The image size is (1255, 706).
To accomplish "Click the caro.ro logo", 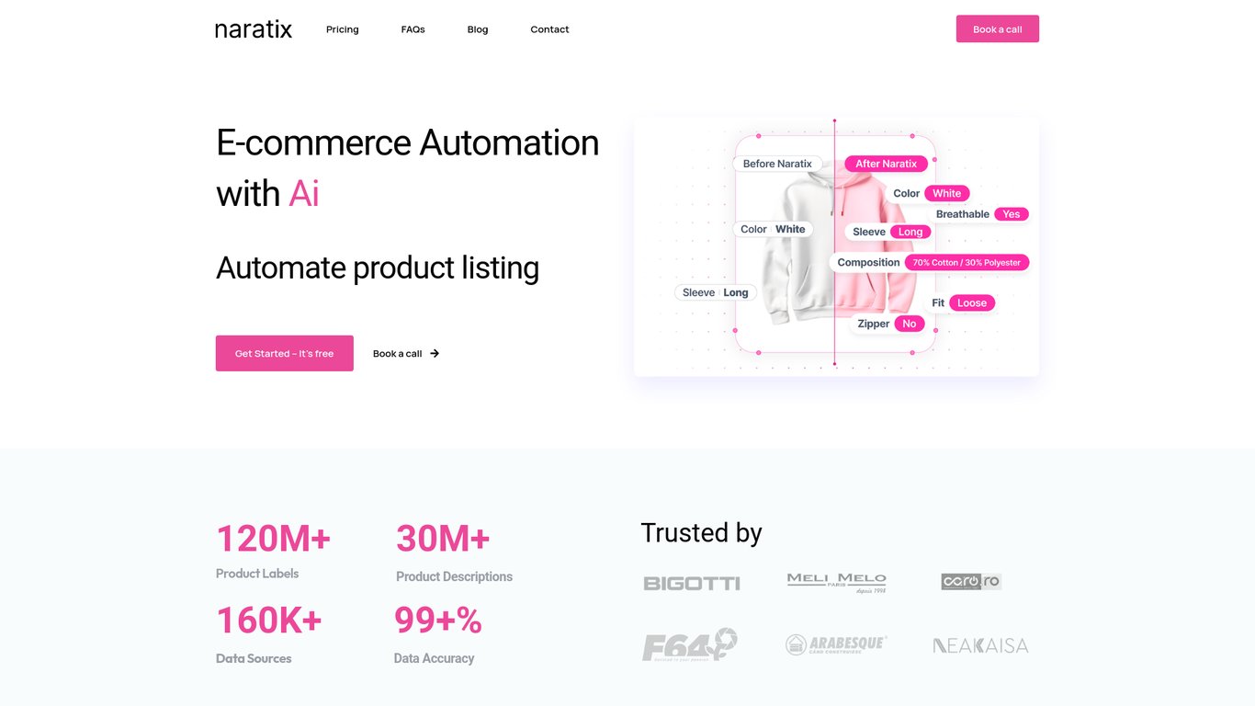I will (971, 581).
